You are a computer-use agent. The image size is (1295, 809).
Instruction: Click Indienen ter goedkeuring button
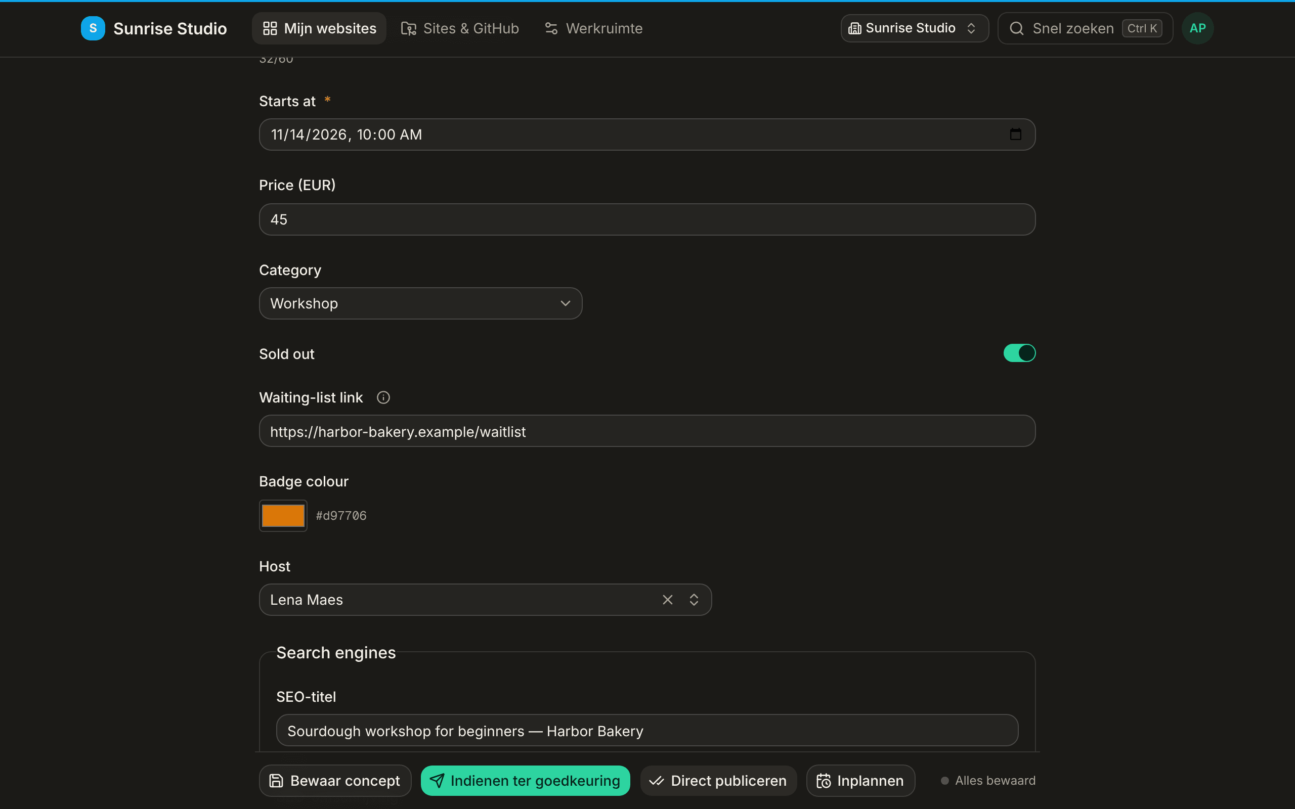pyautogui.click(x=525, y=781)
